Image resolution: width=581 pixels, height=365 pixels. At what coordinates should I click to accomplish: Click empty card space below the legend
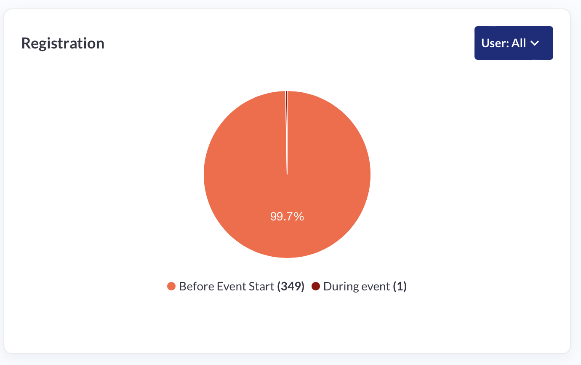(x=287, y=325)
